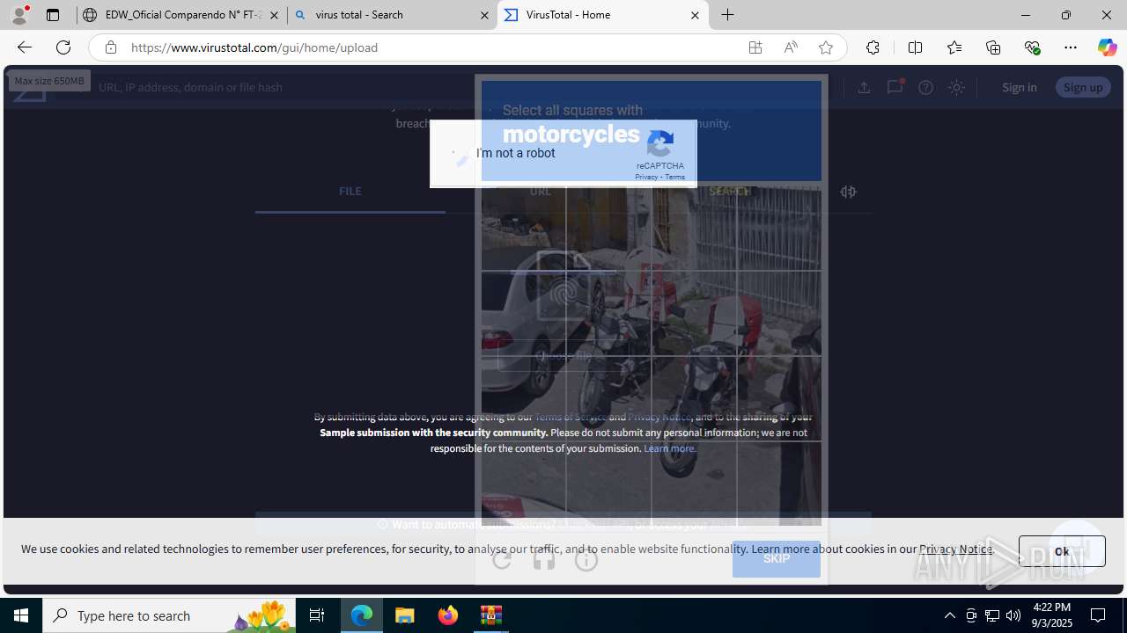
Task: Open the Windows Start menu
Action: click(21, 615)
